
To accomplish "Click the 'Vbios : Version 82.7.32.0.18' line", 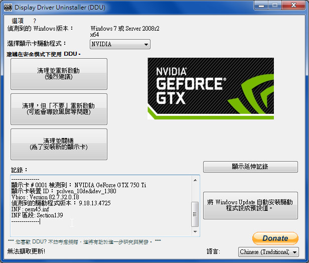I will point(45,197).
